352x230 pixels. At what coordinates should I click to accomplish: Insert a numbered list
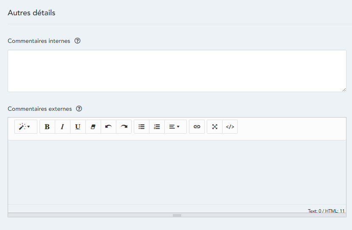pos(157,127)
